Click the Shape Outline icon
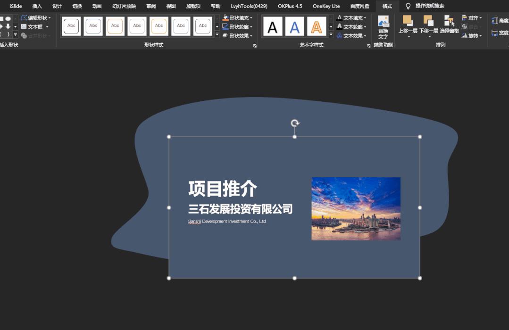The image size is (509, 330). pyautogui.click(x=225, y=26)
